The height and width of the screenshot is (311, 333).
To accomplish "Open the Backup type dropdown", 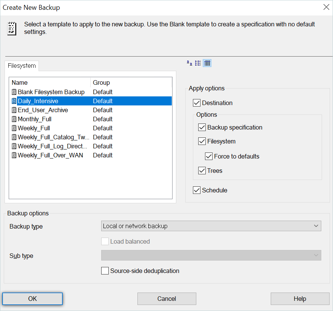I will (211, 226).
